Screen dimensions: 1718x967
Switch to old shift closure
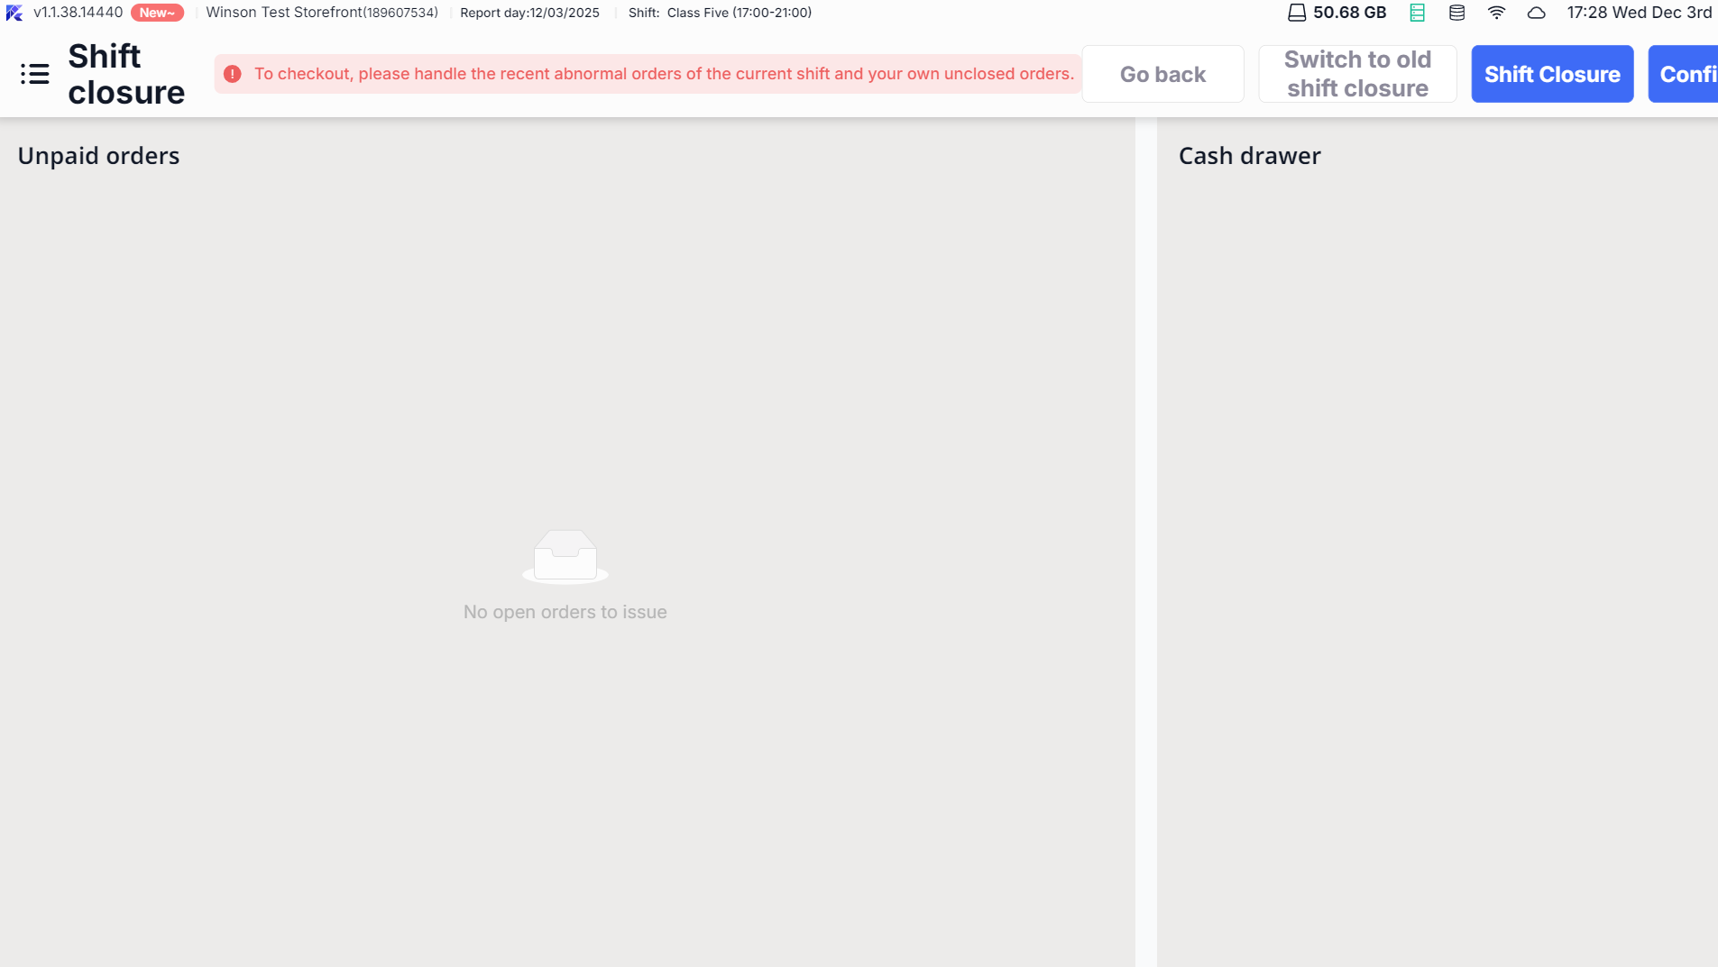coord(1356,74)
